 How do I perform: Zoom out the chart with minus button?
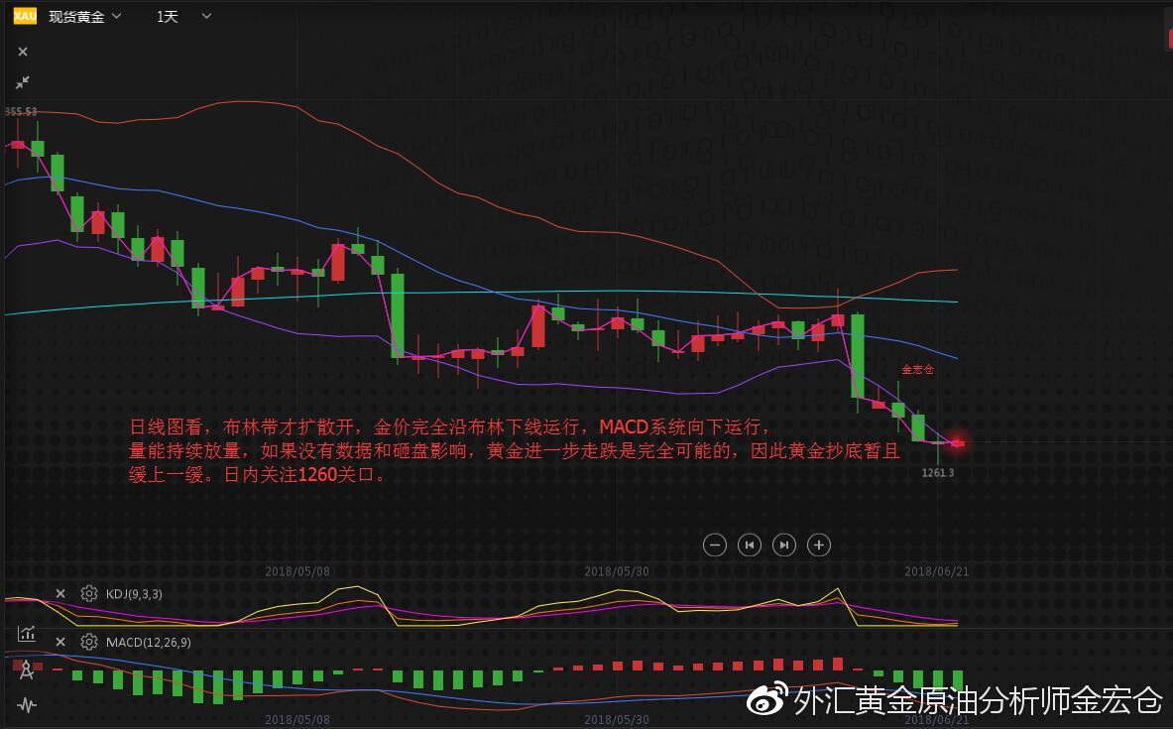pyautogui.click(x=715, y=545)
